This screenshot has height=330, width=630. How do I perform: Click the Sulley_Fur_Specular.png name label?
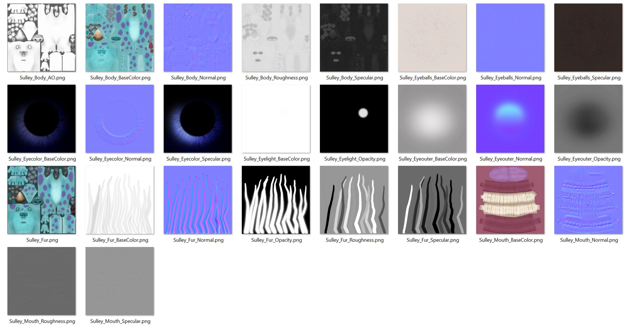tap(433, 240)
